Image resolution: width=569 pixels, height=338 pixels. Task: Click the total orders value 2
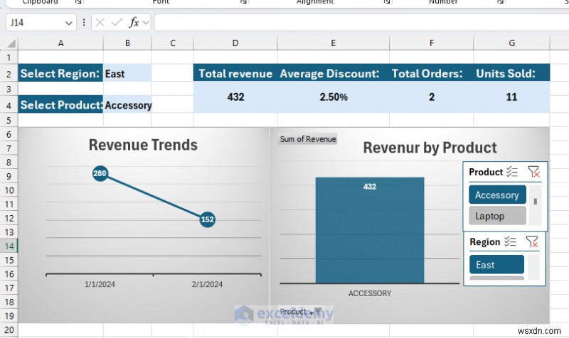[432, 97]
